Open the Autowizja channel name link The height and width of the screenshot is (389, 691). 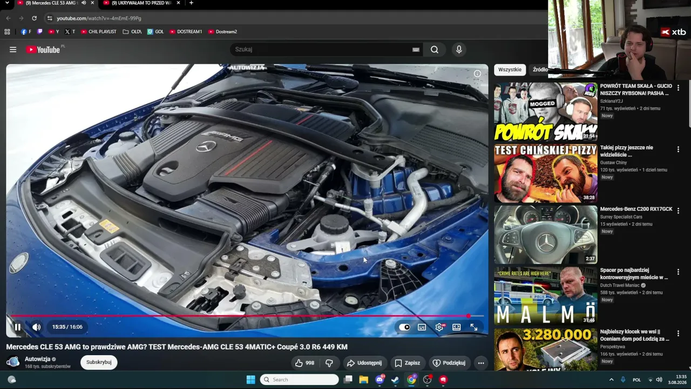pos(37,359)
